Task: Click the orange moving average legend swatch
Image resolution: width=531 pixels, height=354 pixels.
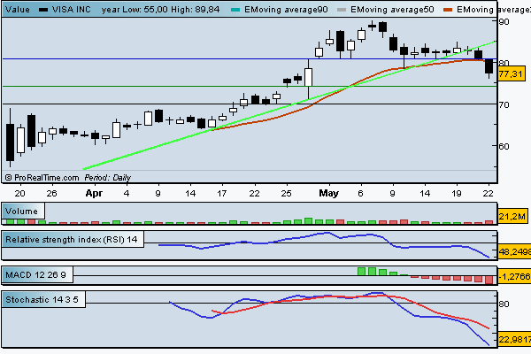Action: coord(448,10)
